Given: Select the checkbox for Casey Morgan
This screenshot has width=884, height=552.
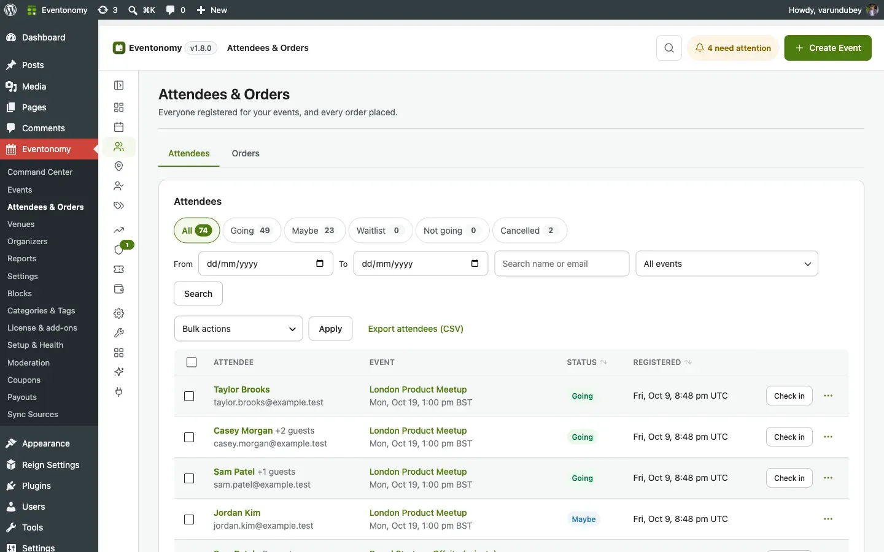Looking at the screenshot, I should pyautogui.click(x=189, y=437).
